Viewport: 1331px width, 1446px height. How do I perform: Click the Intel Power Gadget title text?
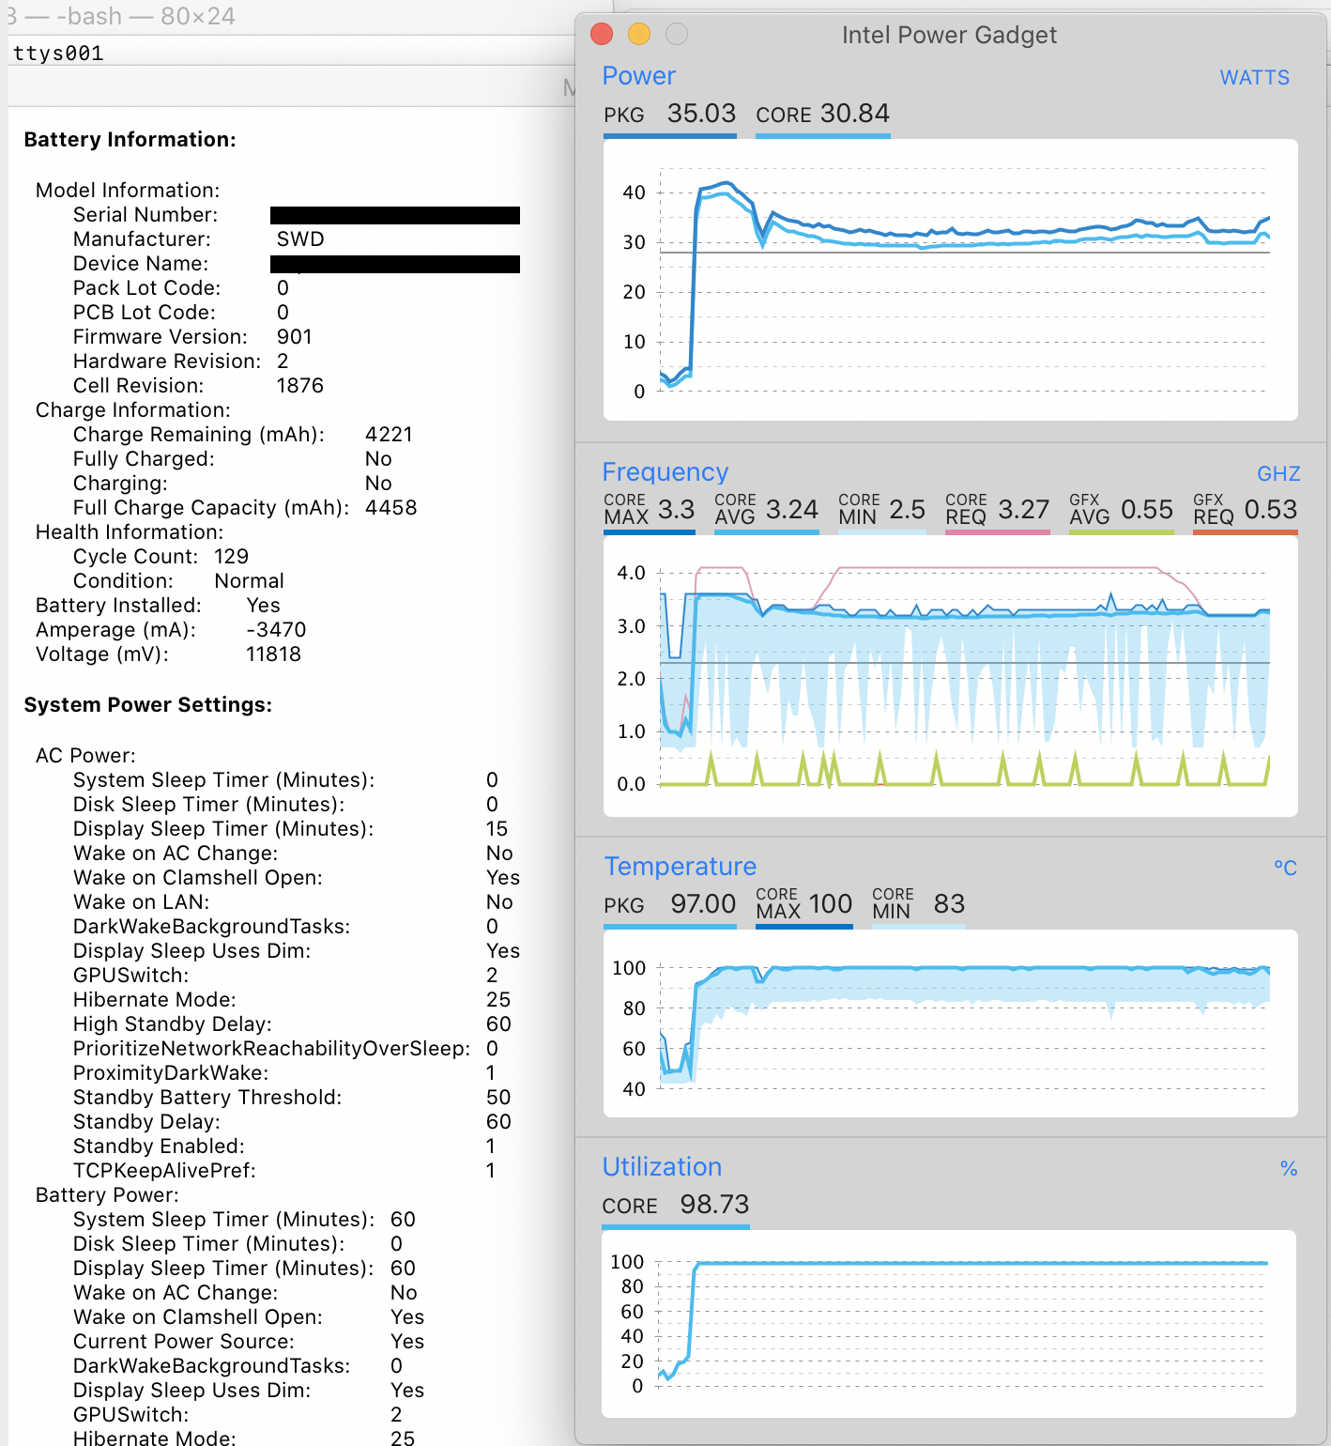tap(949, 35)
